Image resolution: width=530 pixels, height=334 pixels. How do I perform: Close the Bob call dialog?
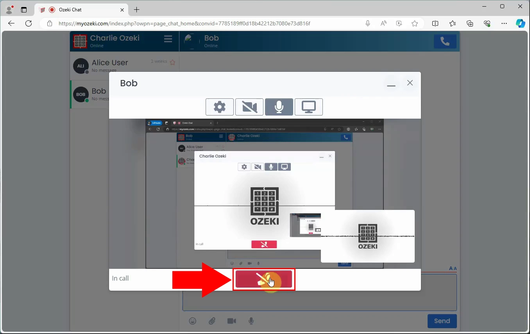pos(410,83)
